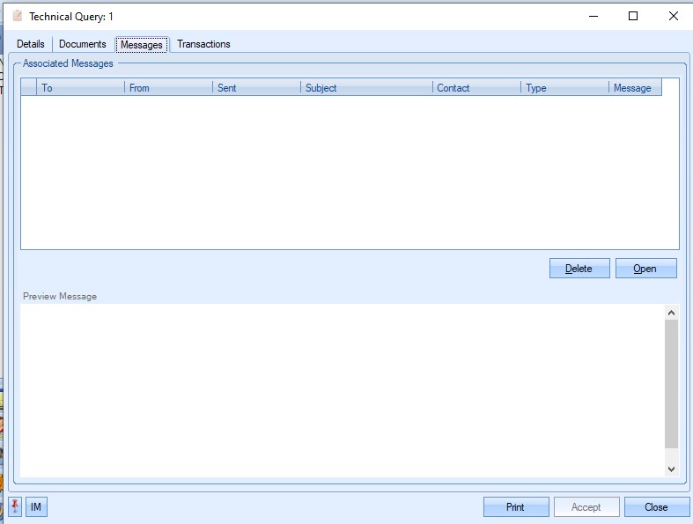Screen dimensions: 693x524
Task: Maximize the Technical Query window
Action: click(x=633, y=17)
